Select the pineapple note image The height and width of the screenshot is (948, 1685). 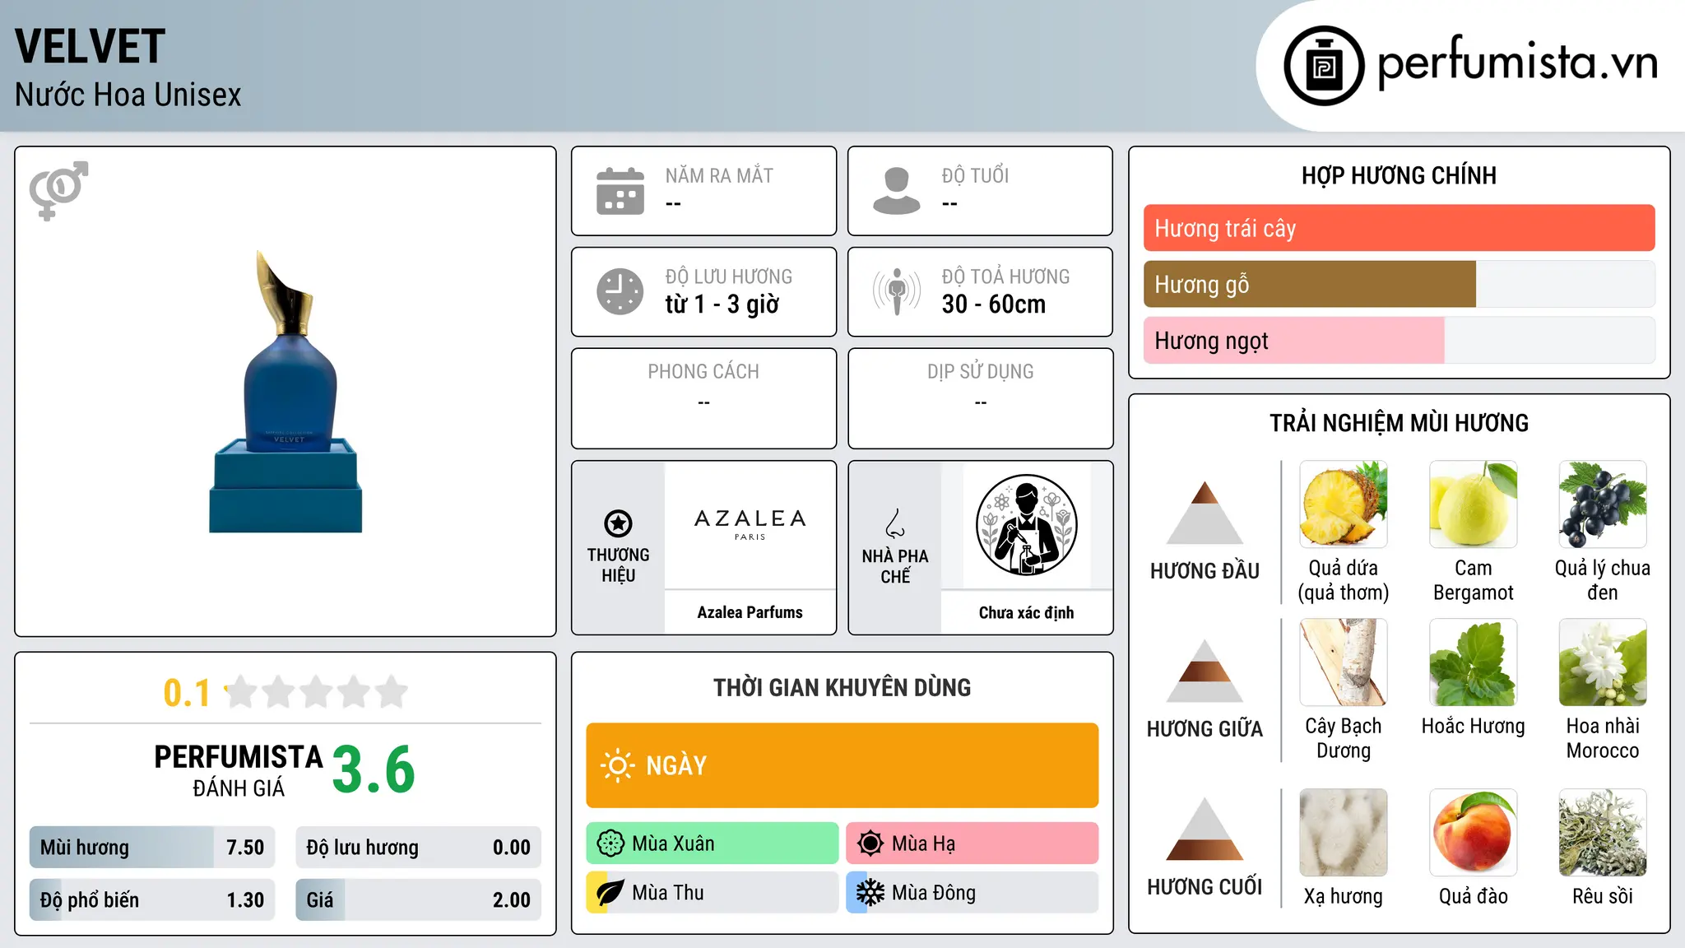pyautogui.click(x=1344, y=504)
